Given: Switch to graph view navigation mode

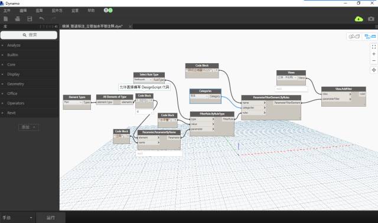Looking at the screenshot, I should point(370,37).
